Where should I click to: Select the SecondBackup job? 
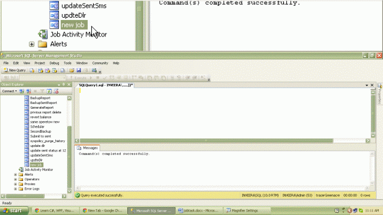[x=41, y=131]
